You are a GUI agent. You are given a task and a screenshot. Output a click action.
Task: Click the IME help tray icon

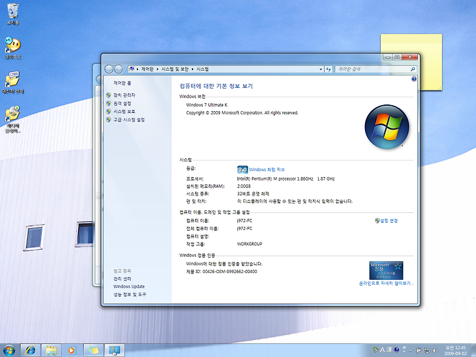(397, 350)
